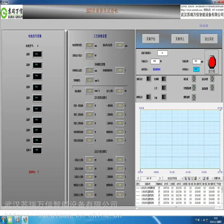
Task: Click the 退出系统 button
Action: pos(209,39)
